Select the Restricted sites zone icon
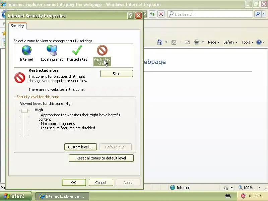 (102, 50)
